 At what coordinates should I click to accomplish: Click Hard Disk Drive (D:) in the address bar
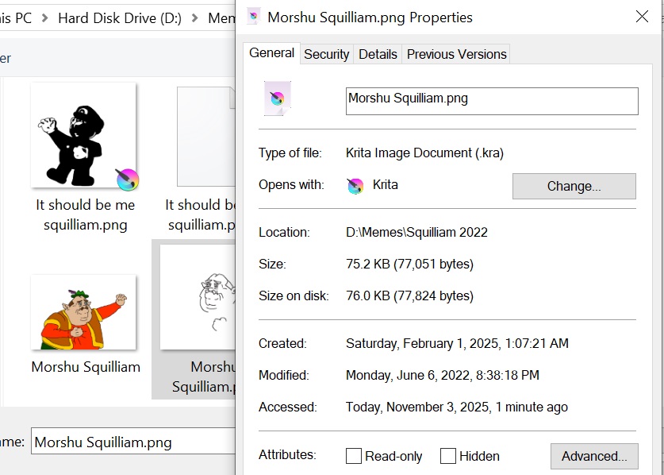pyautogui.click(x=120, y=18)
